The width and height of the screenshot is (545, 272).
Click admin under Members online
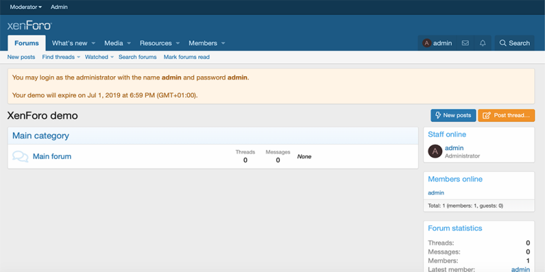pos(436,192)
